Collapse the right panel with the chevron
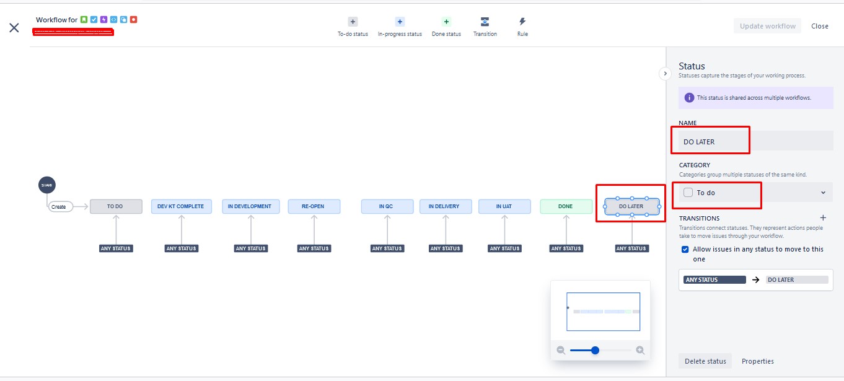 point(665,73)
